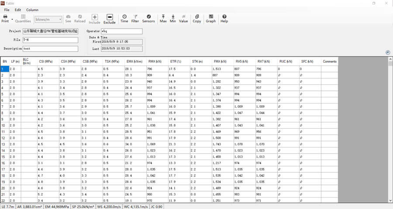This screenshot has width=393, height=209.
Task: Click the Last date and time field
Action: point(122,49)
